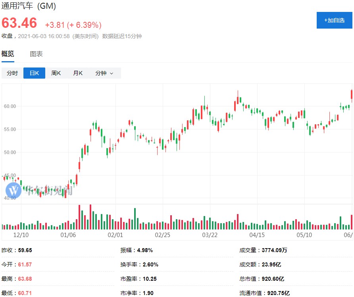354x297 pixels.
Task: Switch to the 概览 overview tab
Action: coord(8,54)
